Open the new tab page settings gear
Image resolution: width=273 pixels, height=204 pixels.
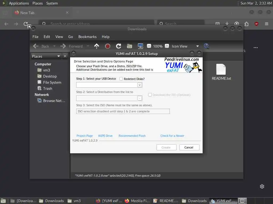pyautogui.click(x=262, y=186)
